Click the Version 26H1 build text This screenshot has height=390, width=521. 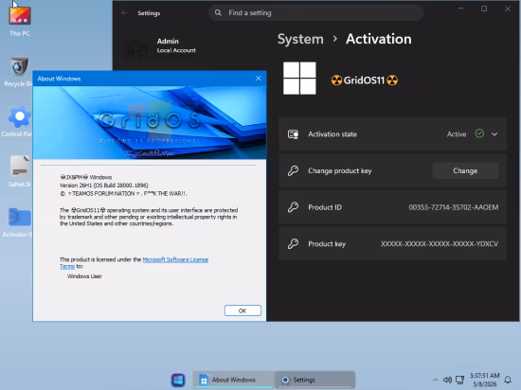pyautogui.click(x=103, y=186)
